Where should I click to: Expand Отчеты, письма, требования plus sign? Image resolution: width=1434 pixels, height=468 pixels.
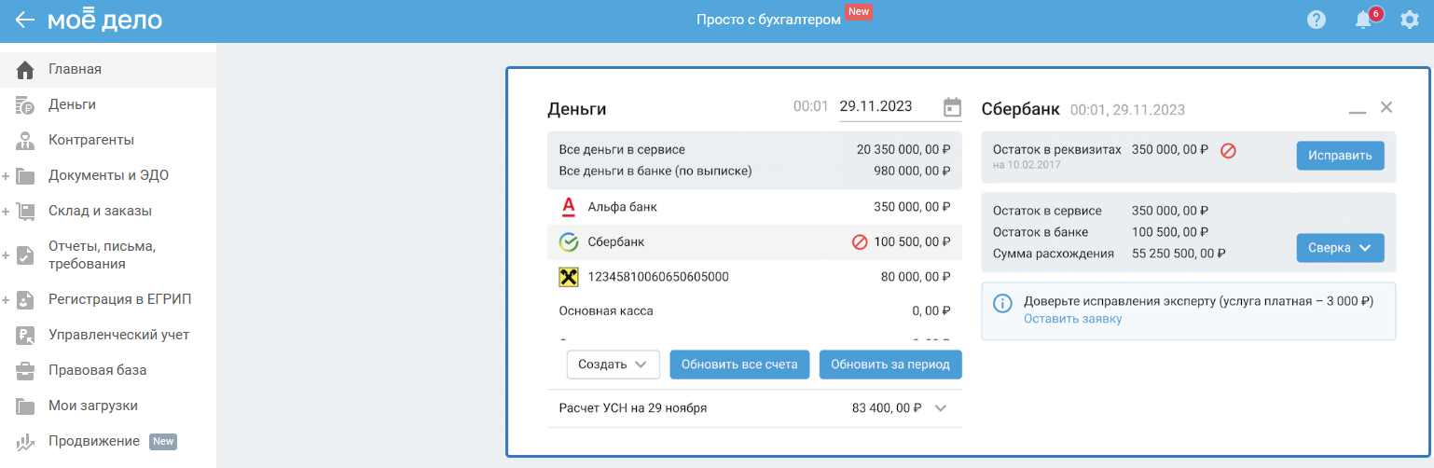(7, 255)
